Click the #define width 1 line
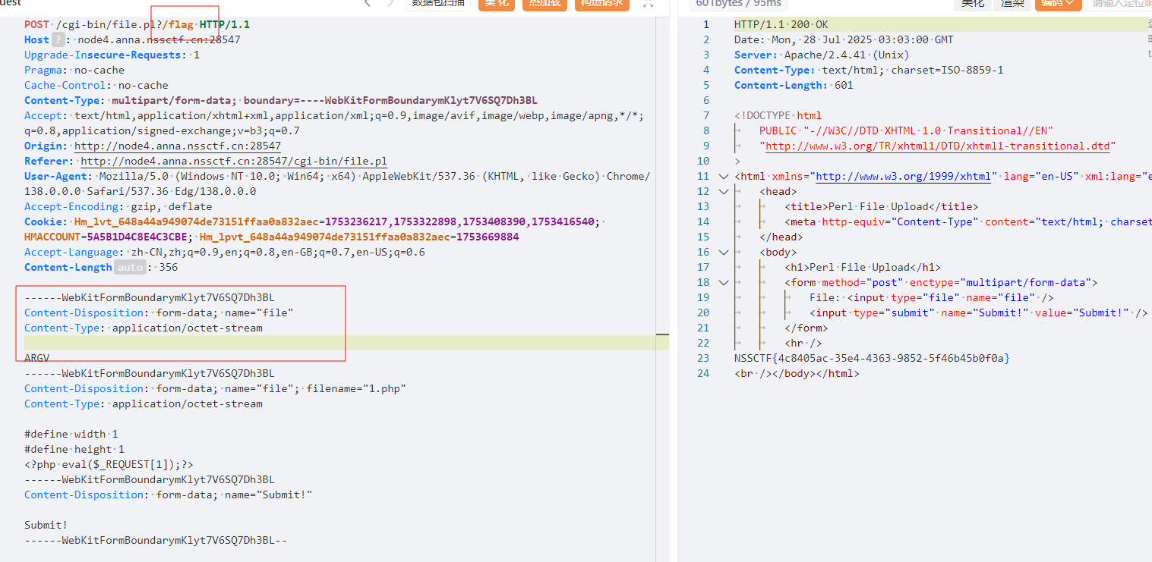 pyautogui.click(x=71, y=434)
